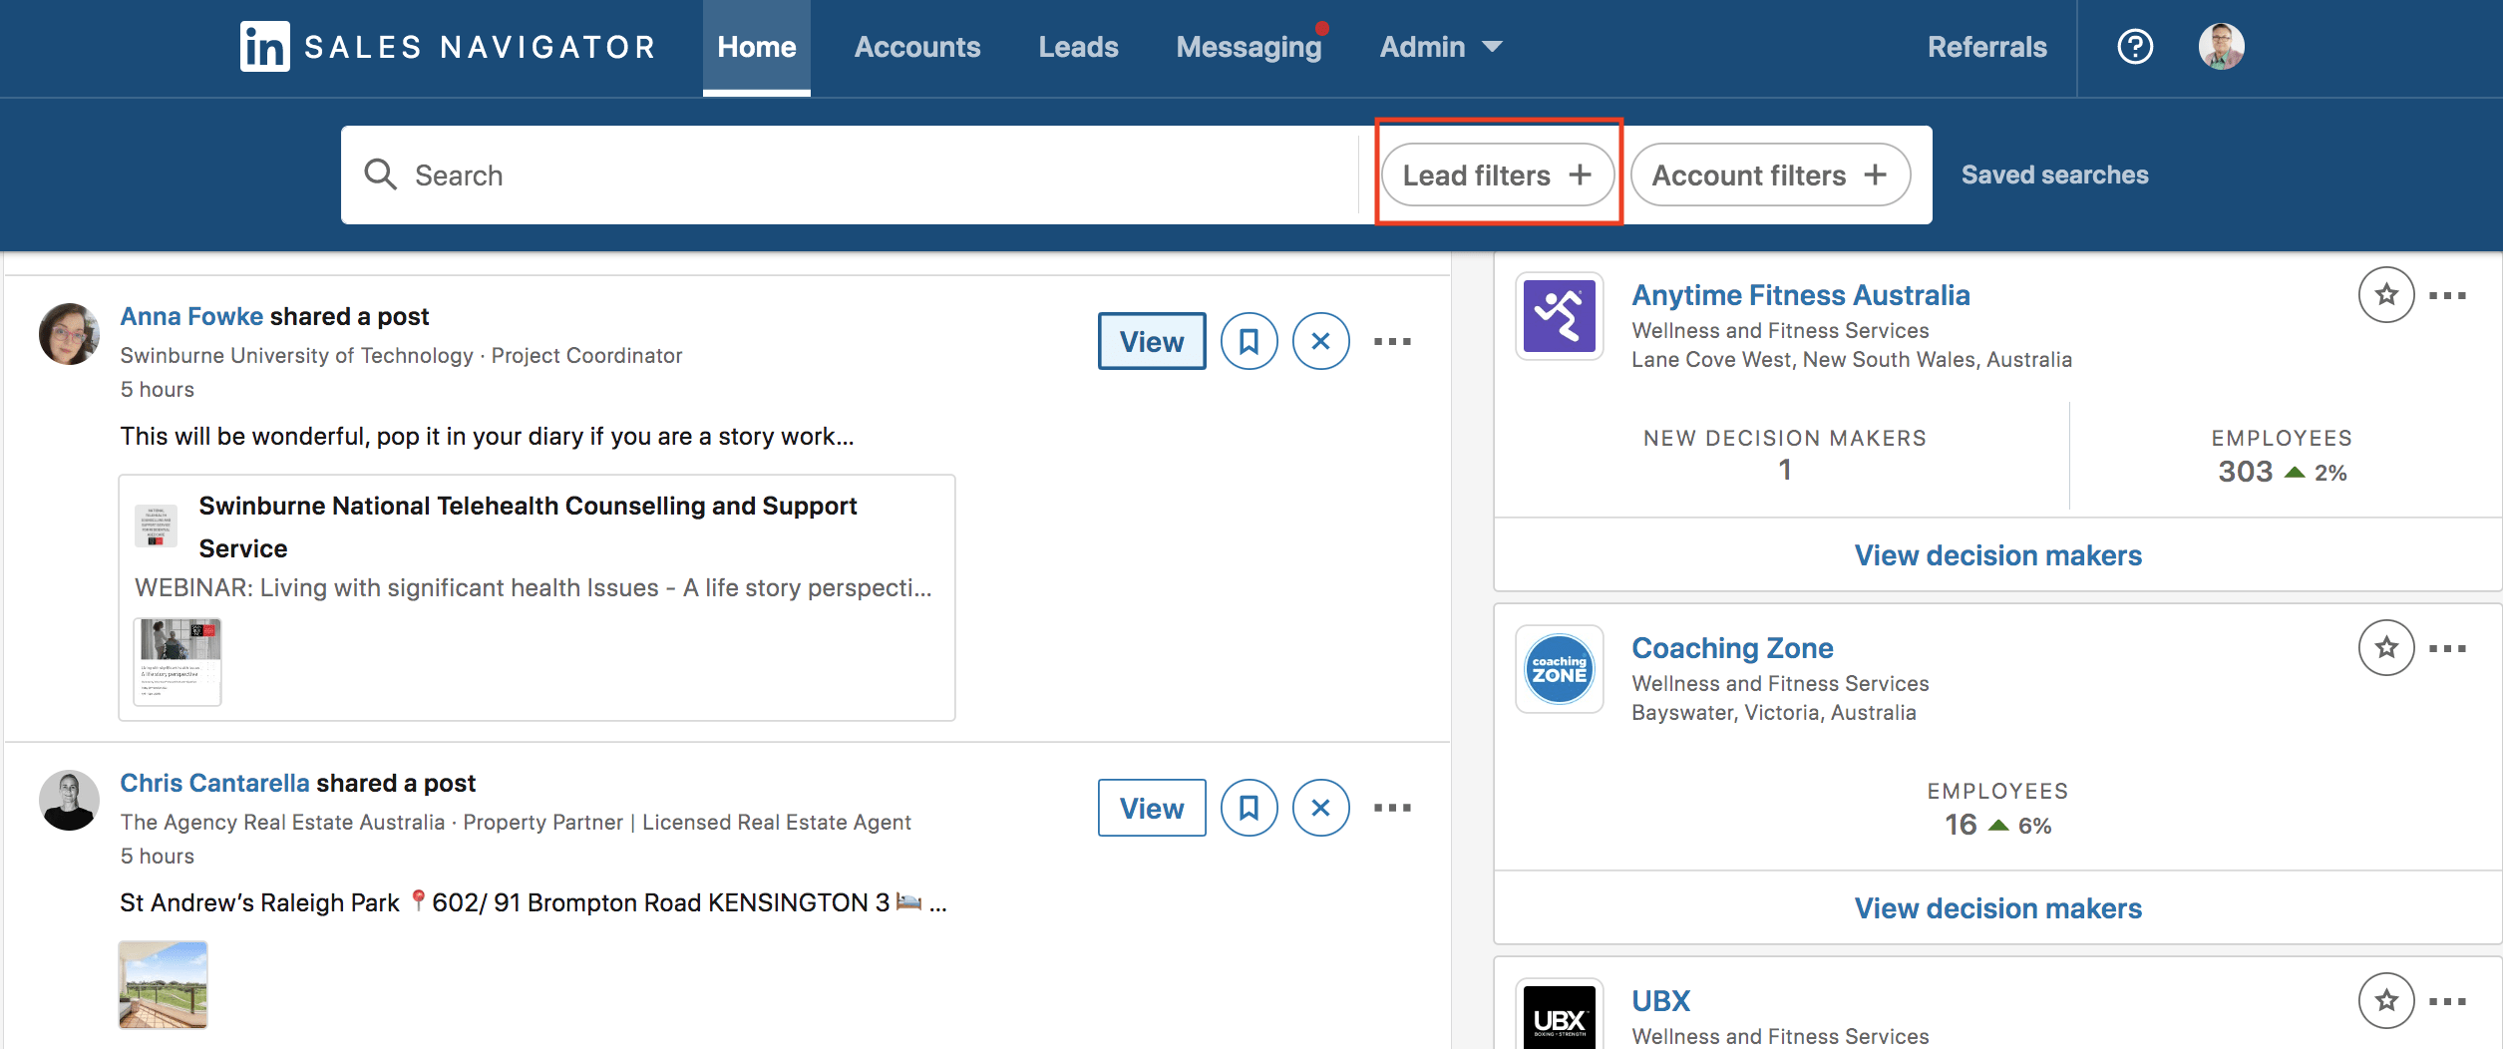Star the UBX account
Screen dimensions: 2503x1049
click(2385, 1001)
